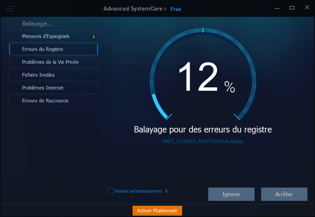Click the HKEY_CLASSES_ROOT\Shell.Autoplay path text
The height and width of the screenshot is (217, 315).
pos(203,141)
